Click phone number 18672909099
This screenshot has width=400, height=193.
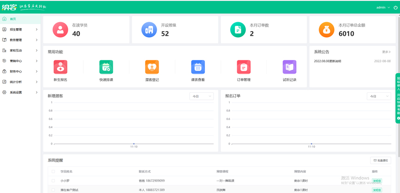point(155,181)
